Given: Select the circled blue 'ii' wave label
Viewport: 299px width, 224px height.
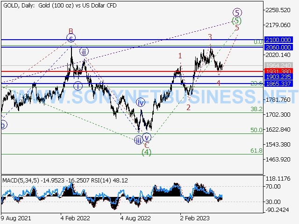Looking at the screenshot, I should tap(84, 51).
